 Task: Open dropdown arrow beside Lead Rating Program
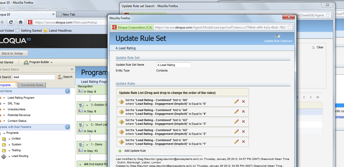point(4,98)
